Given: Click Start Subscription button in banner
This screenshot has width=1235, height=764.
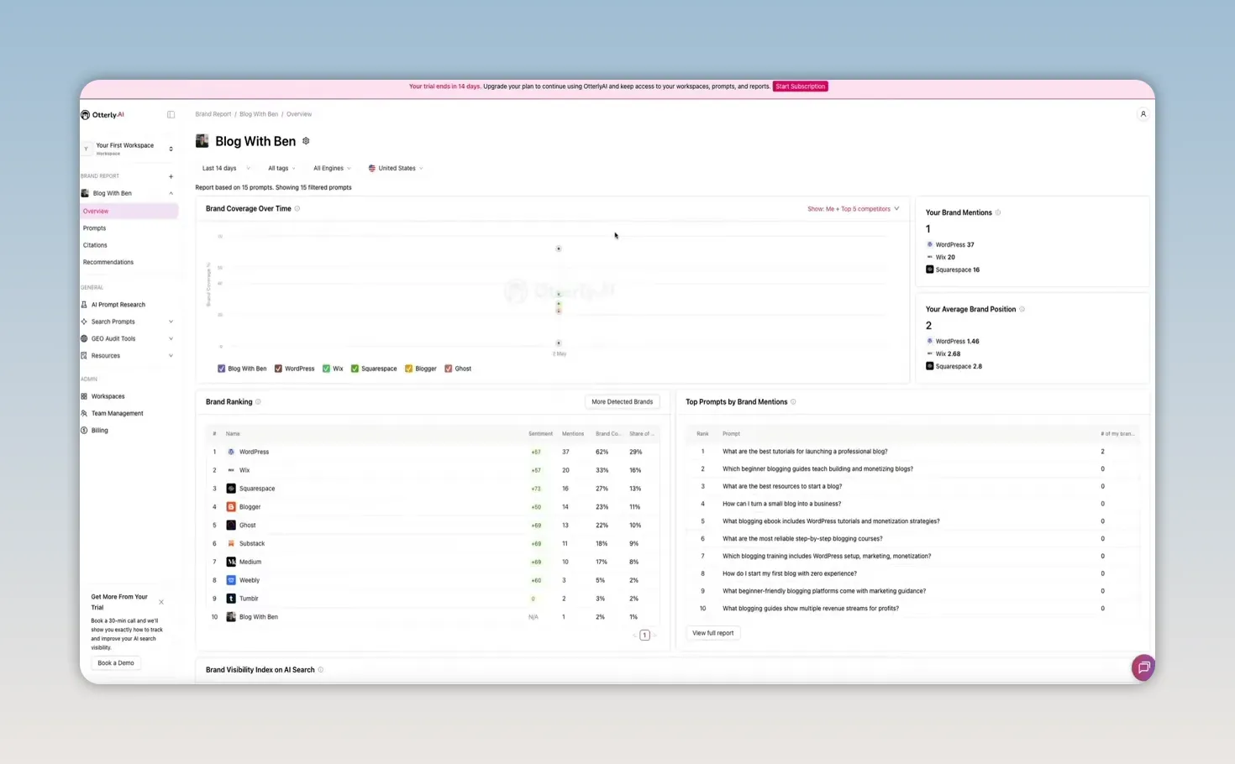Looking at the screenshot, I should 801,86.
